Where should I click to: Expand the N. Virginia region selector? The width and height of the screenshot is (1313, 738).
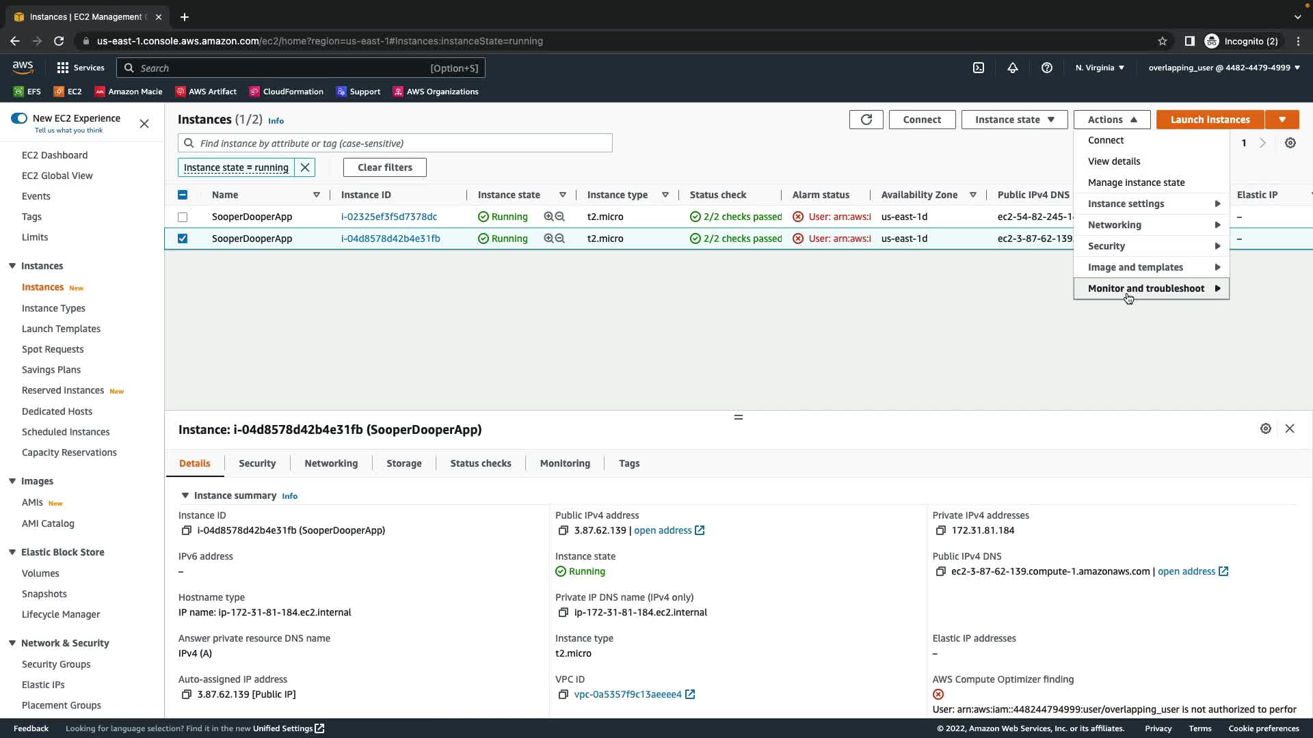pyautogui.click(x=1100, y=68)
